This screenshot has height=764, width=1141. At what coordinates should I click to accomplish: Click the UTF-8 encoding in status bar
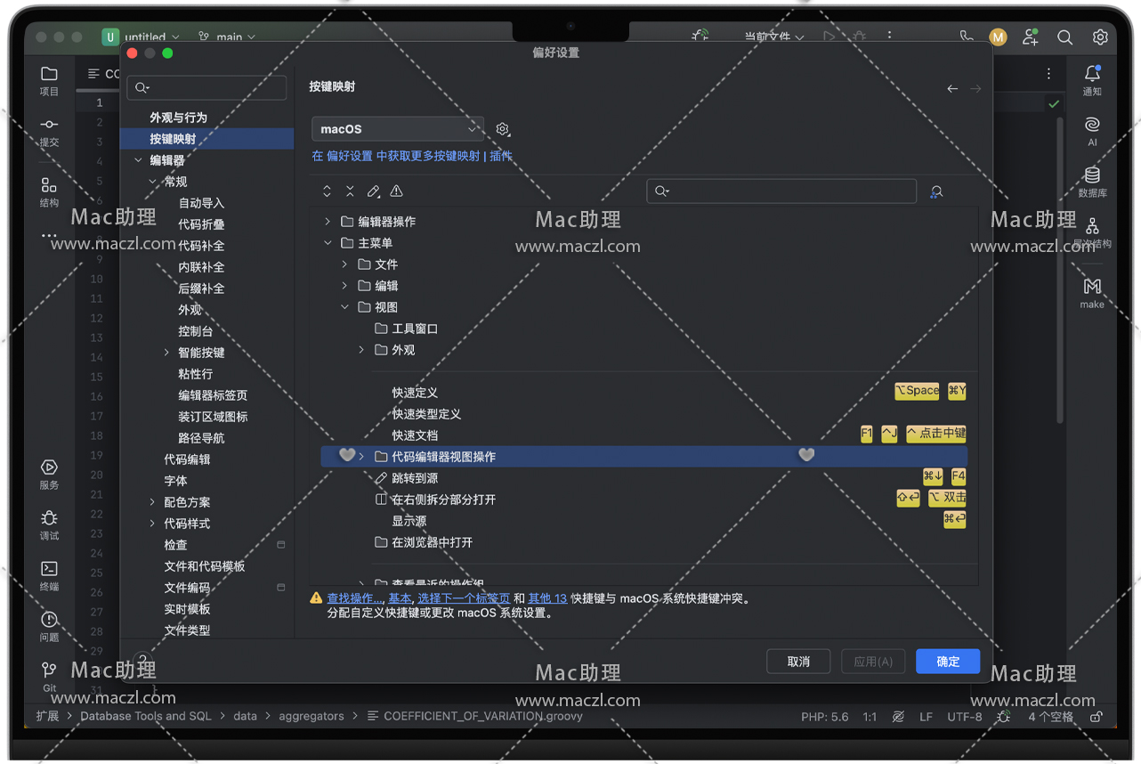click(965, 717)
